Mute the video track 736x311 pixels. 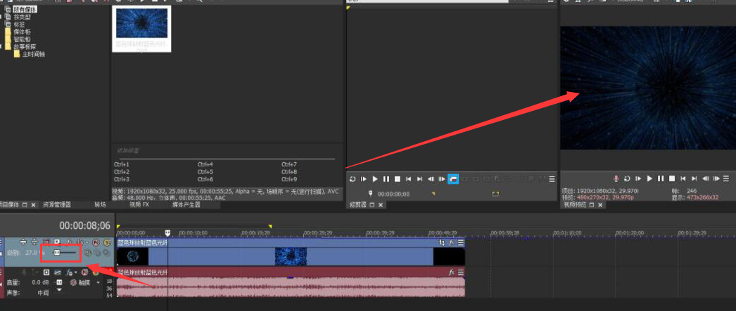coord(96,242)
